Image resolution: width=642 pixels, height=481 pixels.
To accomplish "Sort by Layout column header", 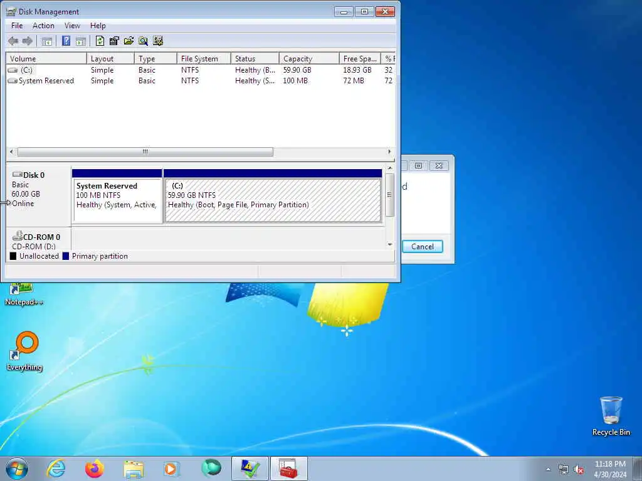I will (x=110, y=58).
